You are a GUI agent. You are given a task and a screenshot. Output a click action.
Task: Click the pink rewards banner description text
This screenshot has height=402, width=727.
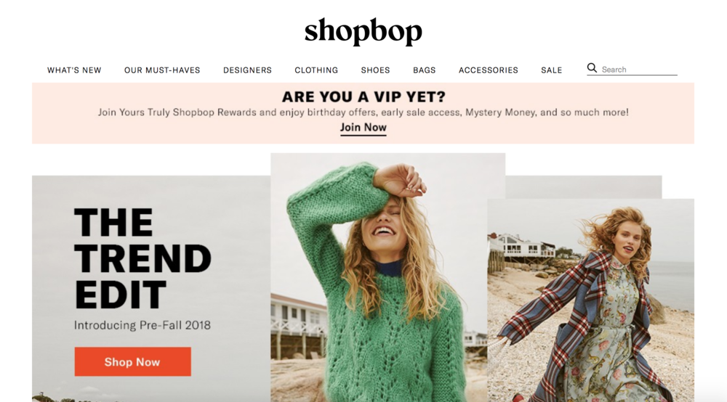[363, 112]
